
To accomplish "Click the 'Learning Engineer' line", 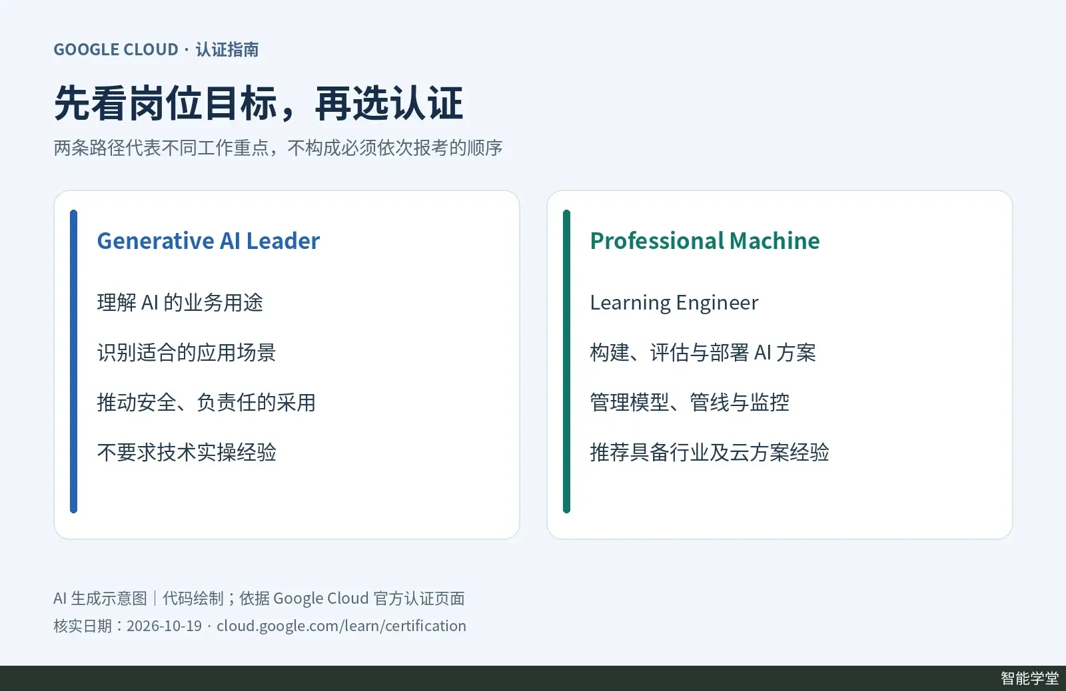I will pyautogui.click(x=674, y=303).
